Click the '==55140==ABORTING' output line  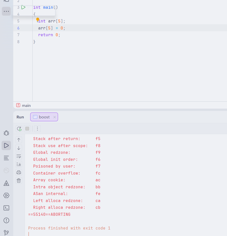pos(49,214)
